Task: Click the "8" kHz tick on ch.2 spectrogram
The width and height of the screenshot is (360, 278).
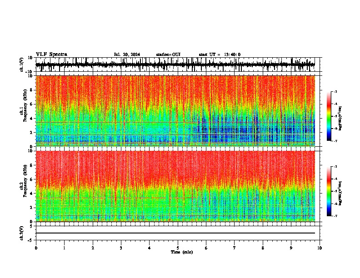Action: (x=31, y=165)
